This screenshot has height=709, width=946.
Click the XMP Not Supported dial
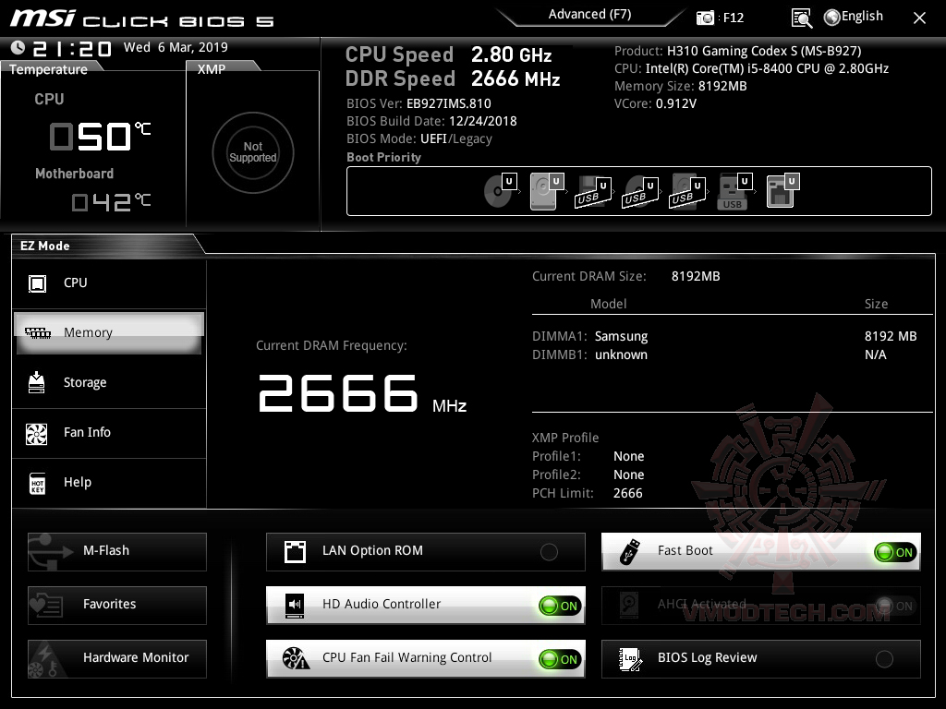tap(253, 152)
